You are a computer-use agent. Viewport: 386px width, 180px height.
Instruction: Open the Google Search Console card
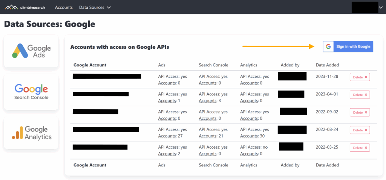(x=31, y=92)
